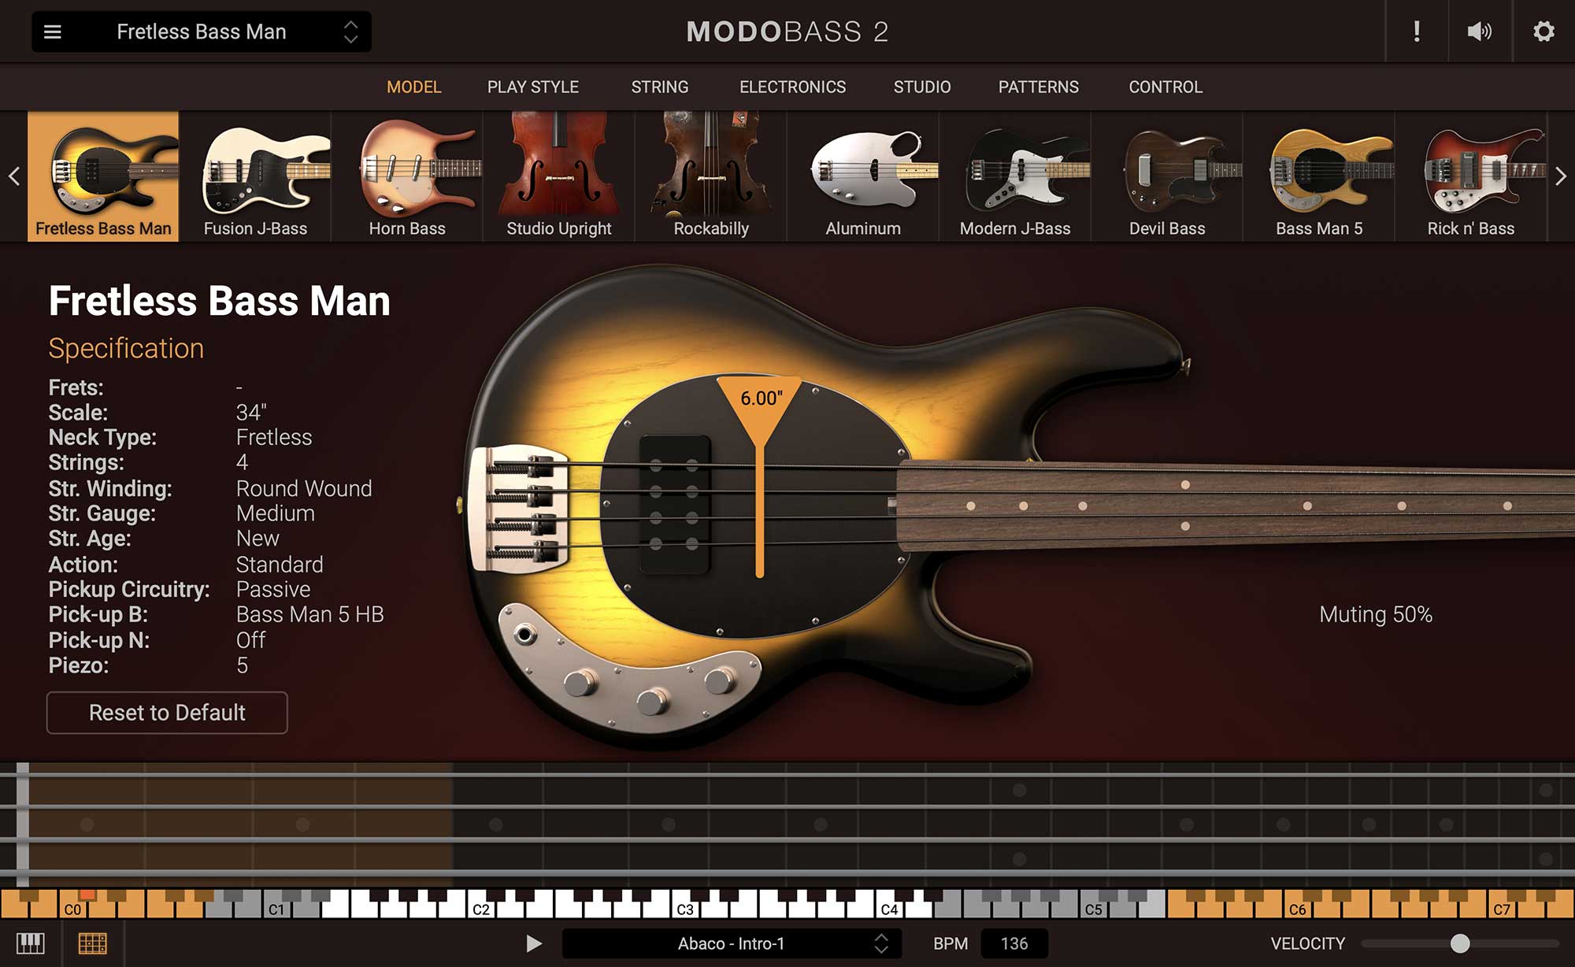
Task: Switch to the ELECTRONICS tab
Action: tap(792, 87)
